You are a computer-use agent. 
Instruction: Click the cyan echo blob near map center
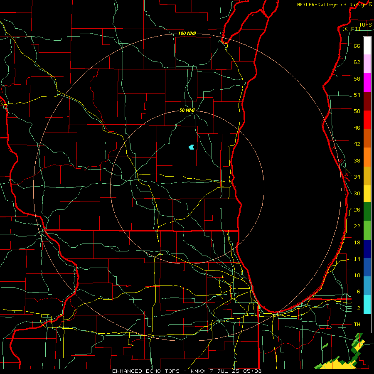click(191, 147)
